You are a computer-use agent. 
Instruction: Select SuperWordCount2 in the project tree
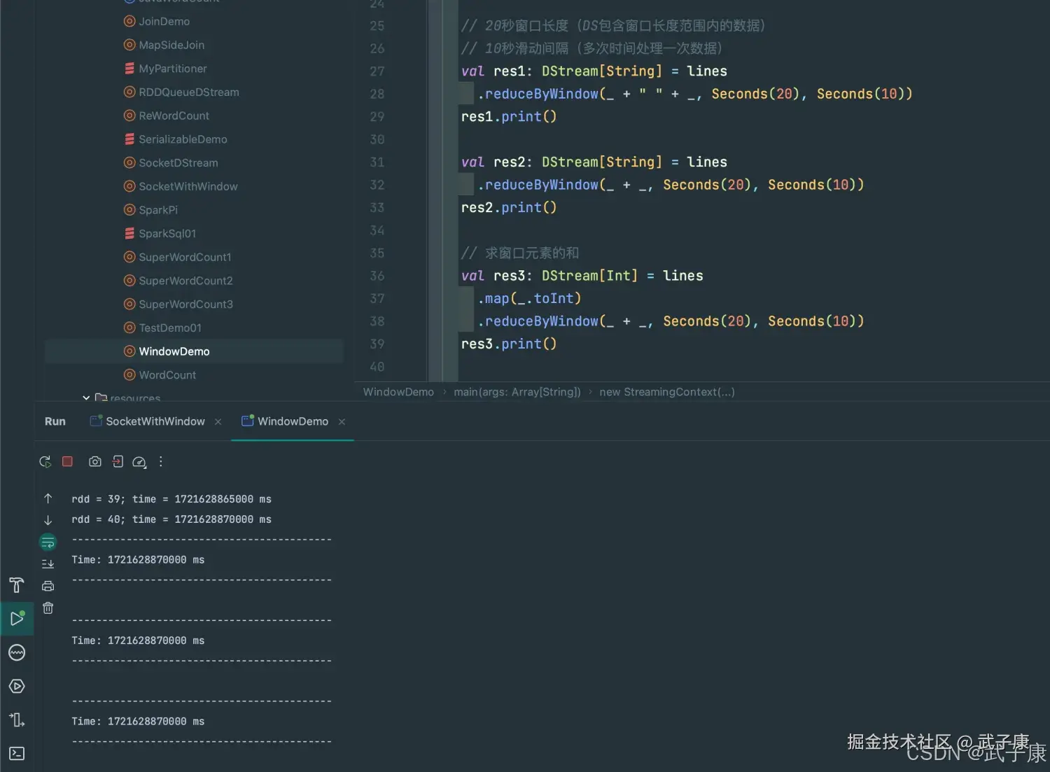pos(178,281)
